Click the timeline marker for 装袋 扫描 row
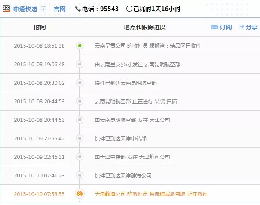The width and height of the screenshot is (260, 205). (80, 101)
